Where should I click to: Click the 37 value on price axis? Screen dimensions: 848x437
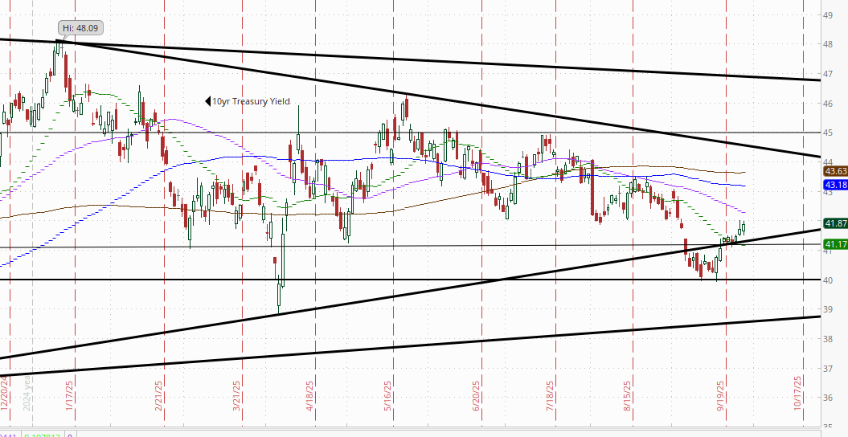point(827,369)
